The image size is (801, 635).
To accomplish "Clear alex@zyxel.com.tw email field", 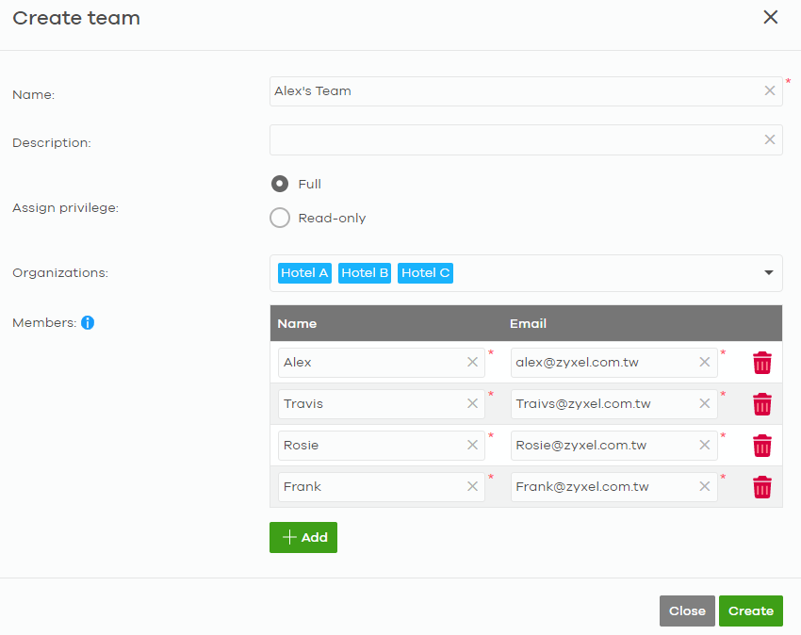I will tap(705, 362).
